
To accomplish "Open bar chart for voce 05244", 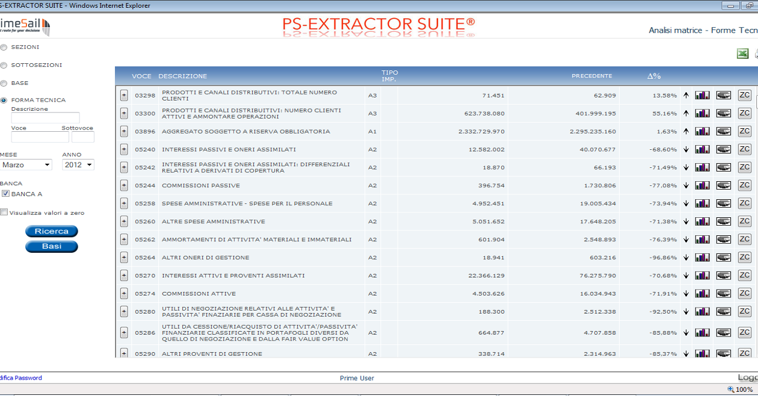I will (x=702, y=185).
